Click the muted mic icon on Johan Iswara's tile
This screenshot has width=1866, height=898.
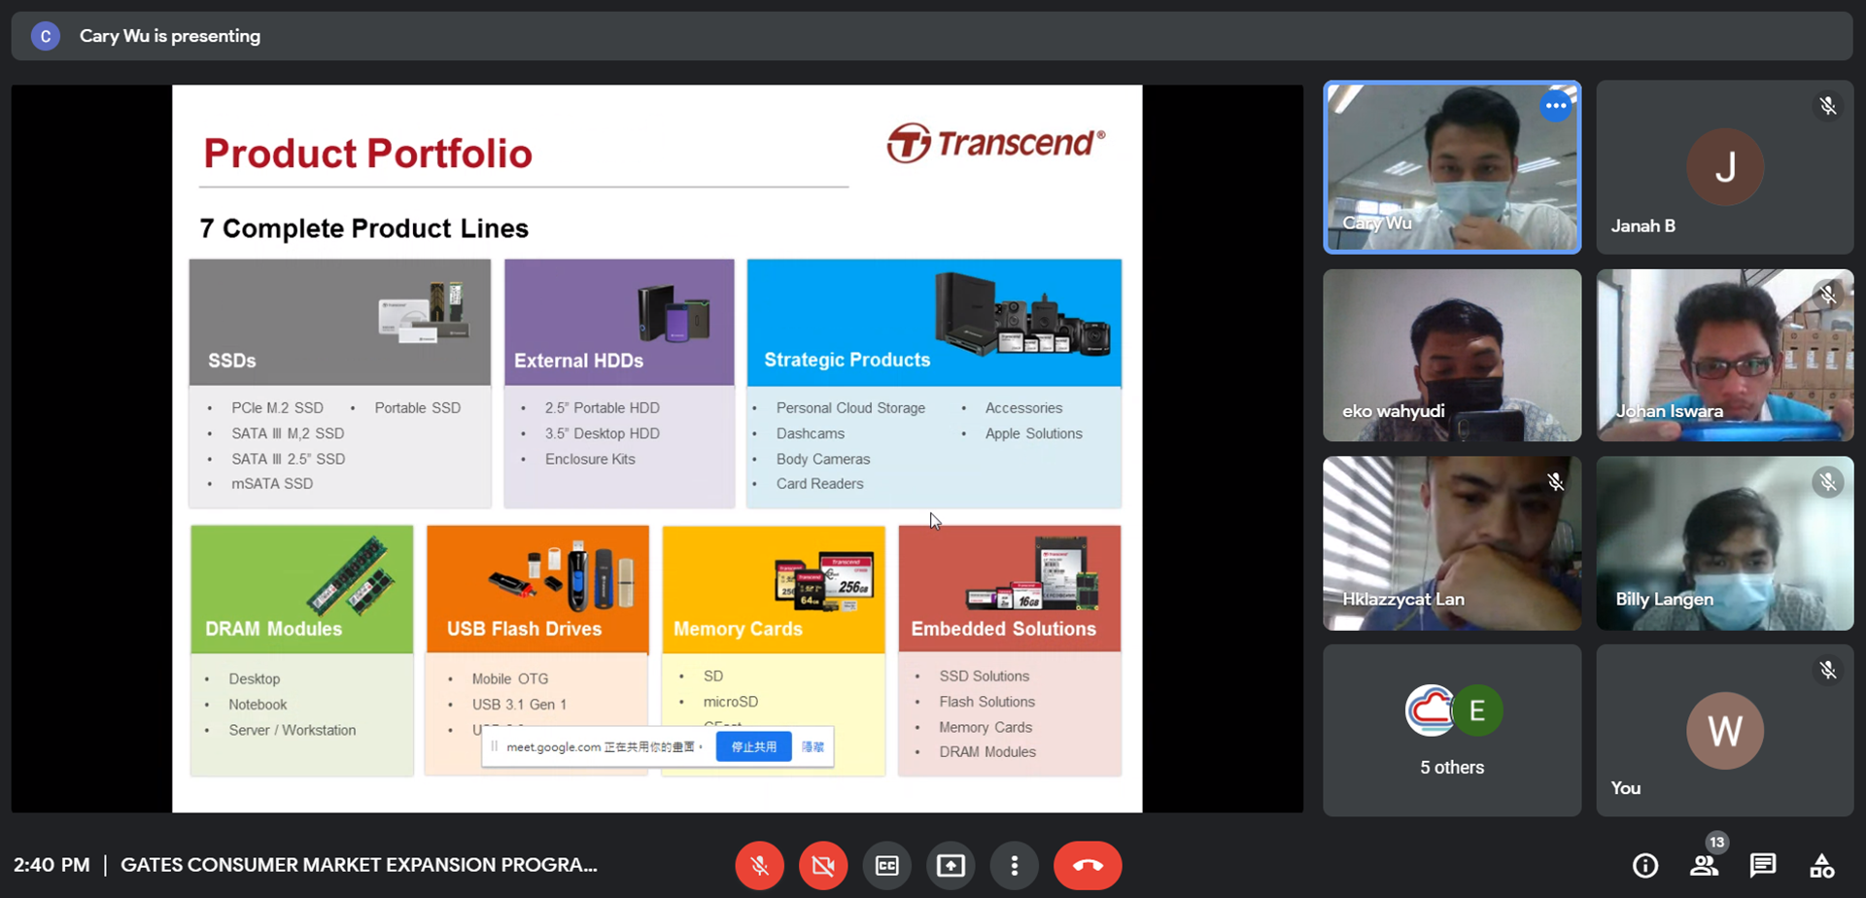[x=1828, y=294]
